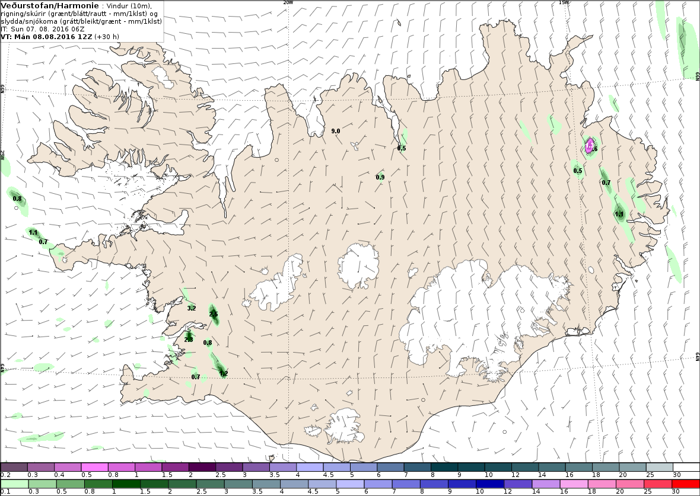
Task: Click the 1.1 value on the eastern rain band
Action: [619, 215]
